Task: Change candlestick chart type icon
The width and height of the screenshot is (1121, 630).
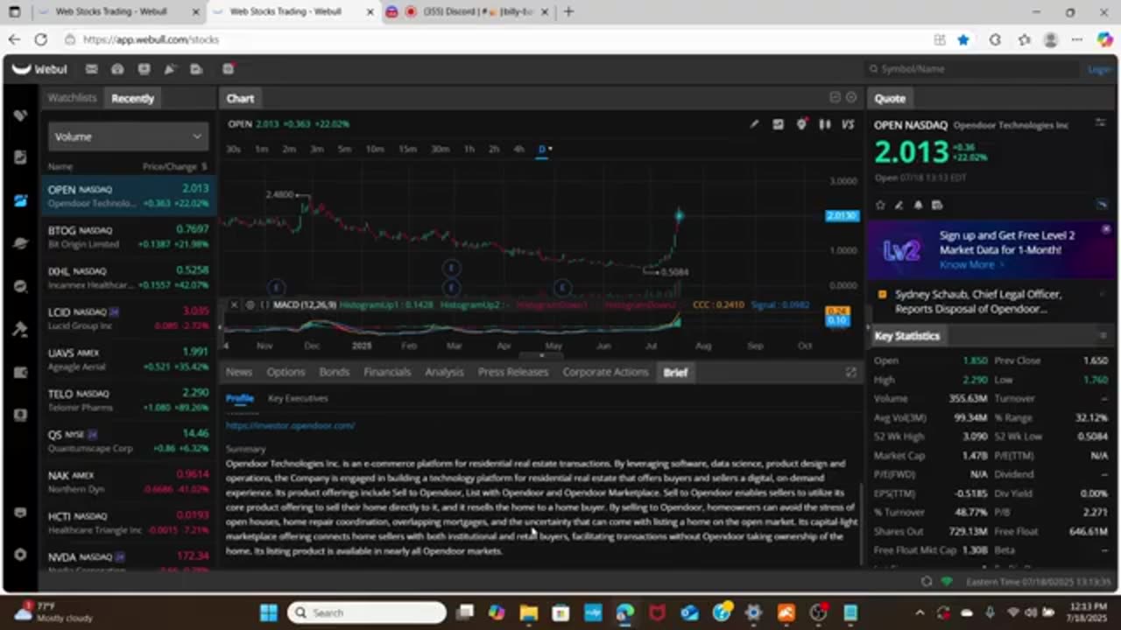Action: pos(824,124)
